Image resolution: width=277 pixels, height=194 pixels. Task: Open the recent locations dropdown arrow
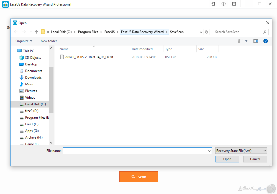tap(30, 32)
